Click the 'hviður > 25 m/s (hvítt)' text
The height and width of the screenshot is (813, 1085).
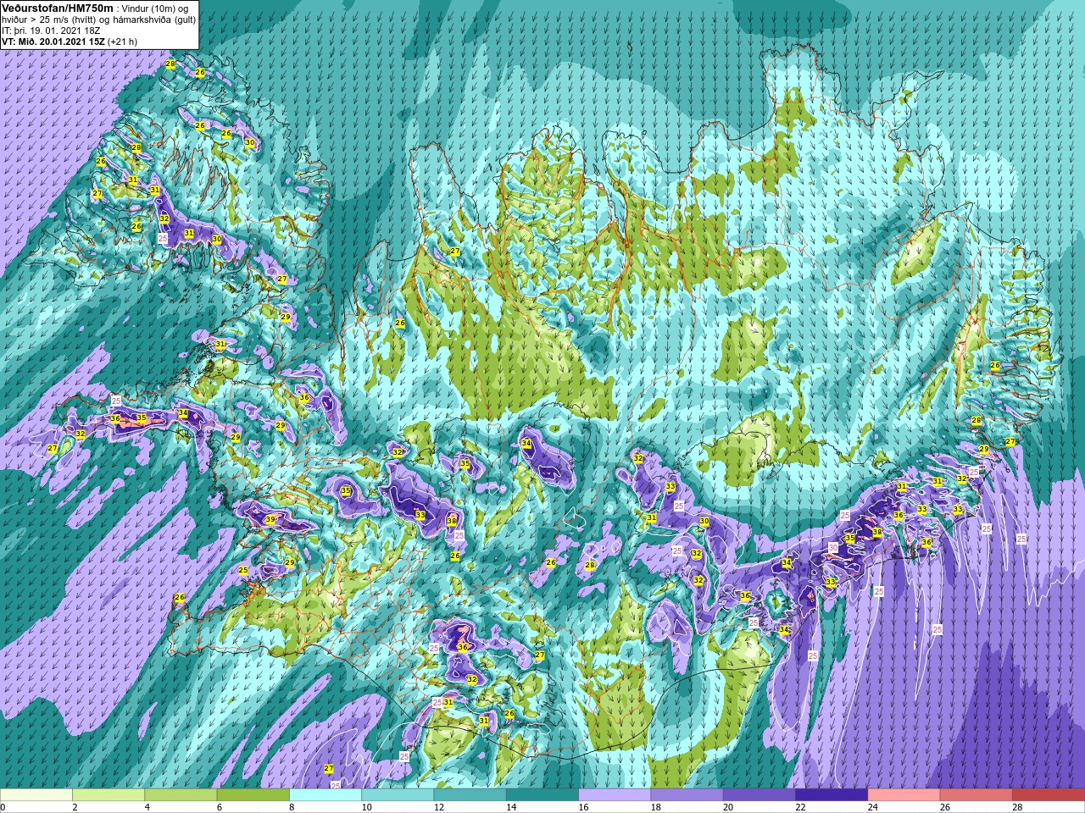click(48, 19)
